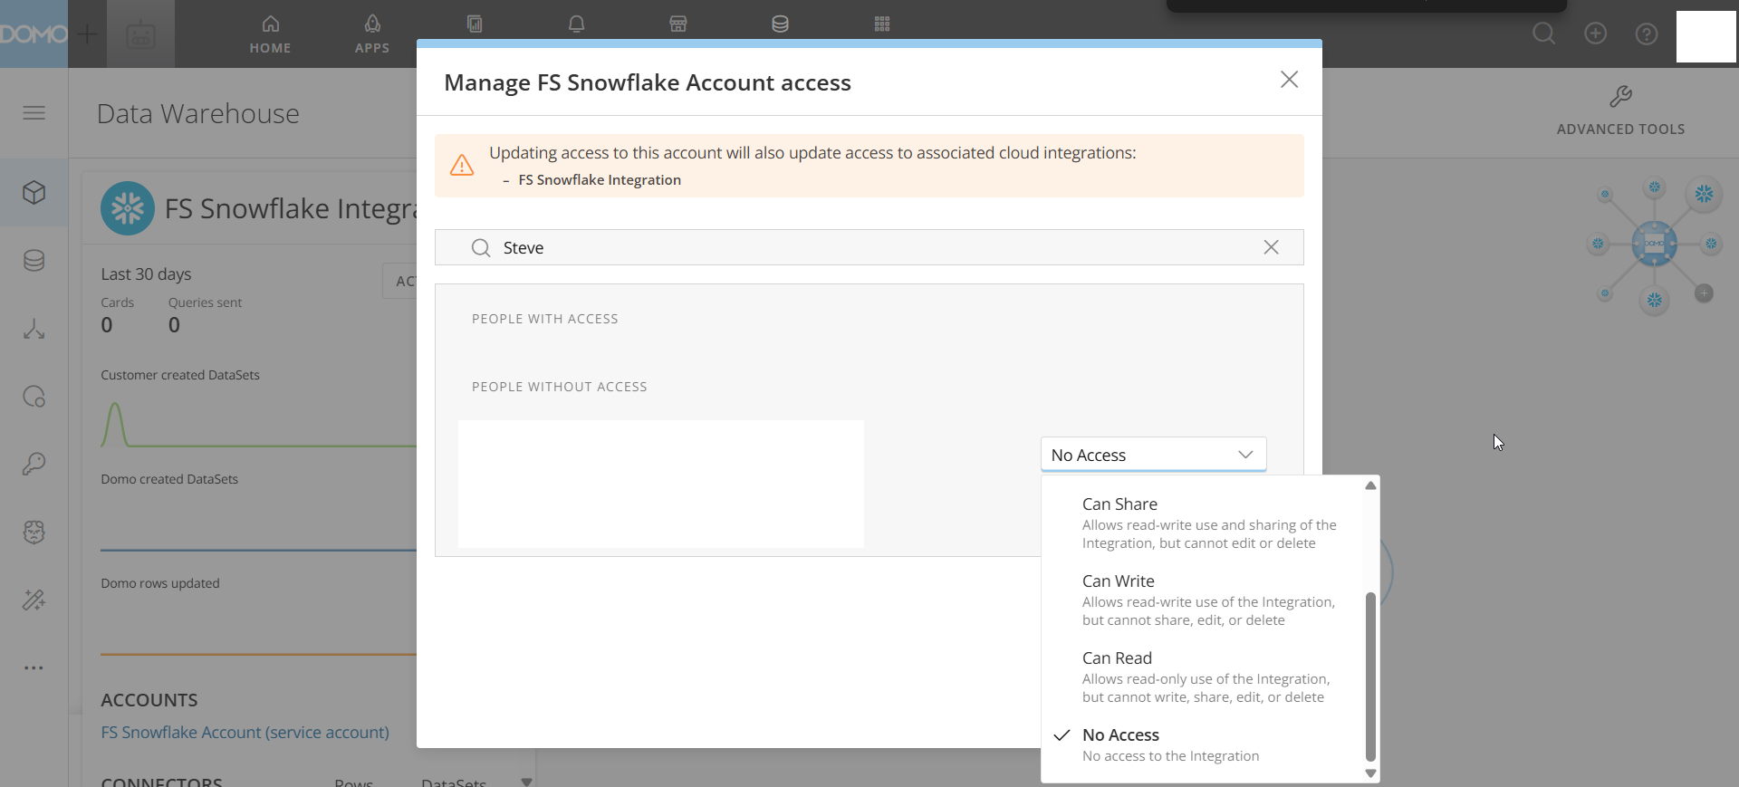The height and width of the screenshot is (787, 1739).
Task: Open the alerts bell icon
Action: coord(576,24)
